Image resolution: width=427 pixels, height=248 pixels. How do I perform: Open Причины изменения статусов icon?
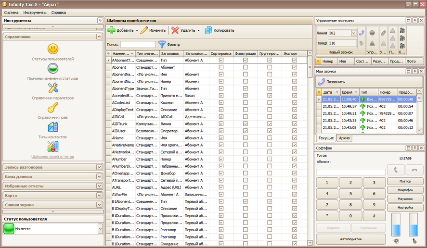click(53, 69)
